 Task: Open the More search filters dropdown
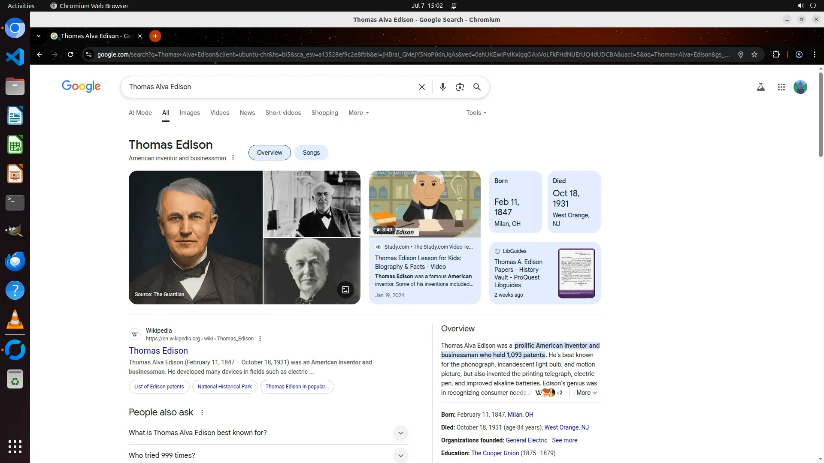[358, 113]
